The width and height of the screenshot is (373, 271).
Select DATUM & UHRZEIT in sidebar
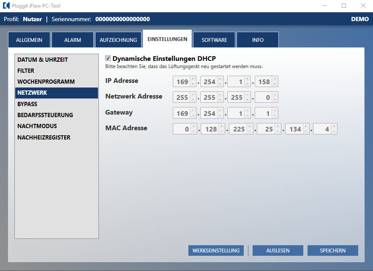[43, 60]
